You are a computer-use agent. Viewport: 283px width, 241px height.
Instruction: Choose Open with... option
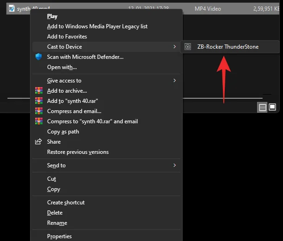coord(106,67)
